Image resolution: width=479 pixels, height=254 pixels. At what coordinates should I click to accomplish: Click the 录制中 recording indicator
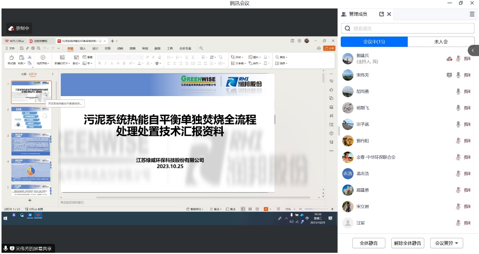click(x=19, y=28)
